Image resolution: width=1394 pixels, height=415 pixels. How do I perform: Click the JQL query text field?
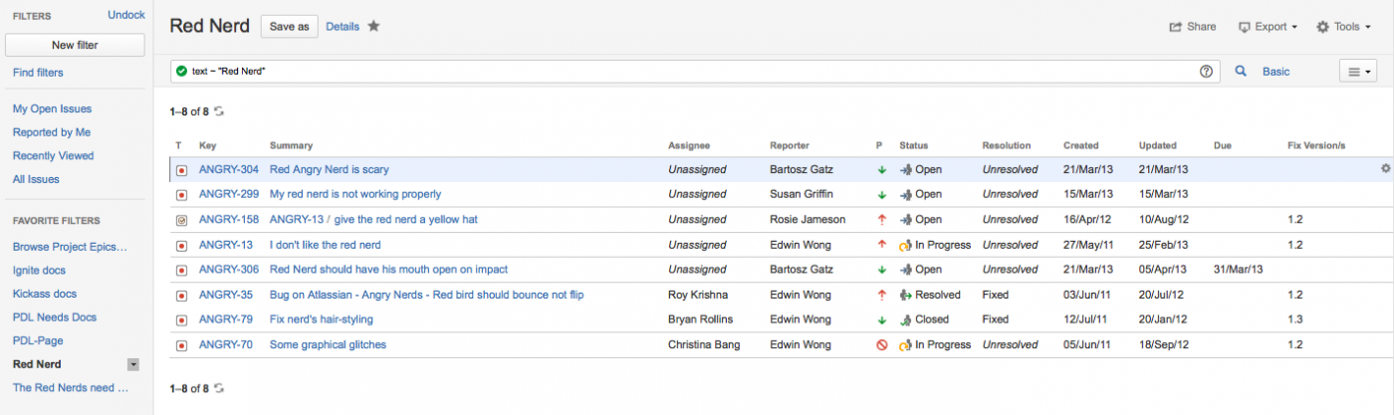(687, 72)
